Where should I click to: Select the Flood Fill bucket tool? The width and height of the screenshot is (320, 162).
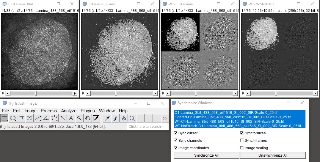pos(124,118)
